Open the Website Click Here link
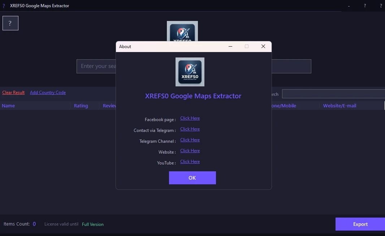The width and height of the screenshot is (385, 236). click(x=190, y=151)
